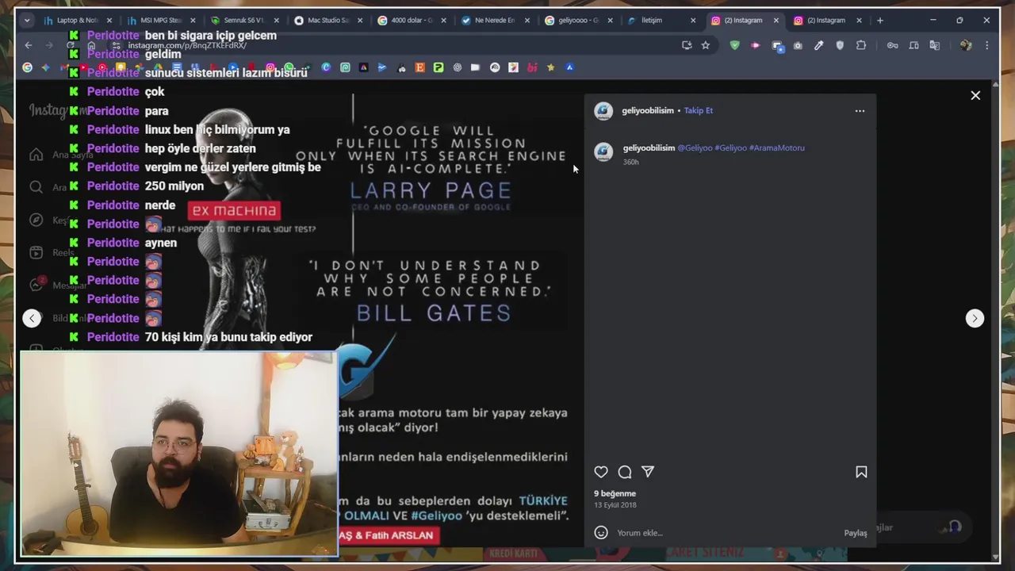Open yellow star bookmark in bookmarks bar
Viewport: 1015px width, 571px height.
coord(550,67)
